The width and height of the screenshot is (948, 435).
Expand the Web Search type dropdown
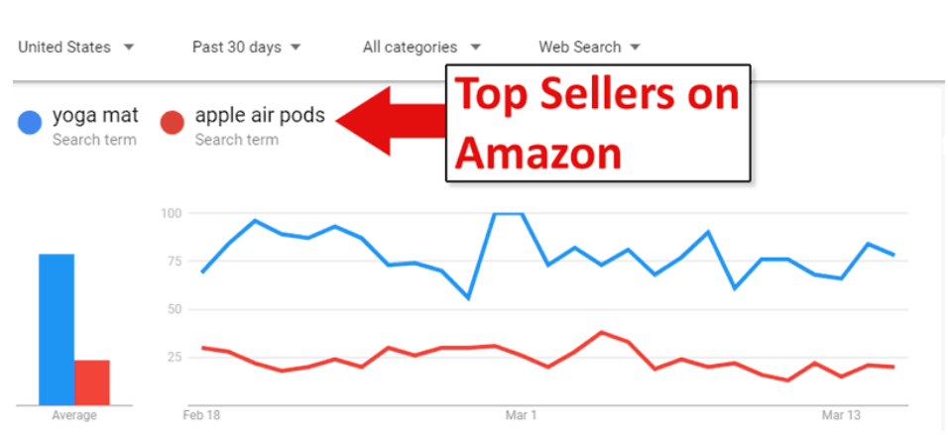pos(589,47)
